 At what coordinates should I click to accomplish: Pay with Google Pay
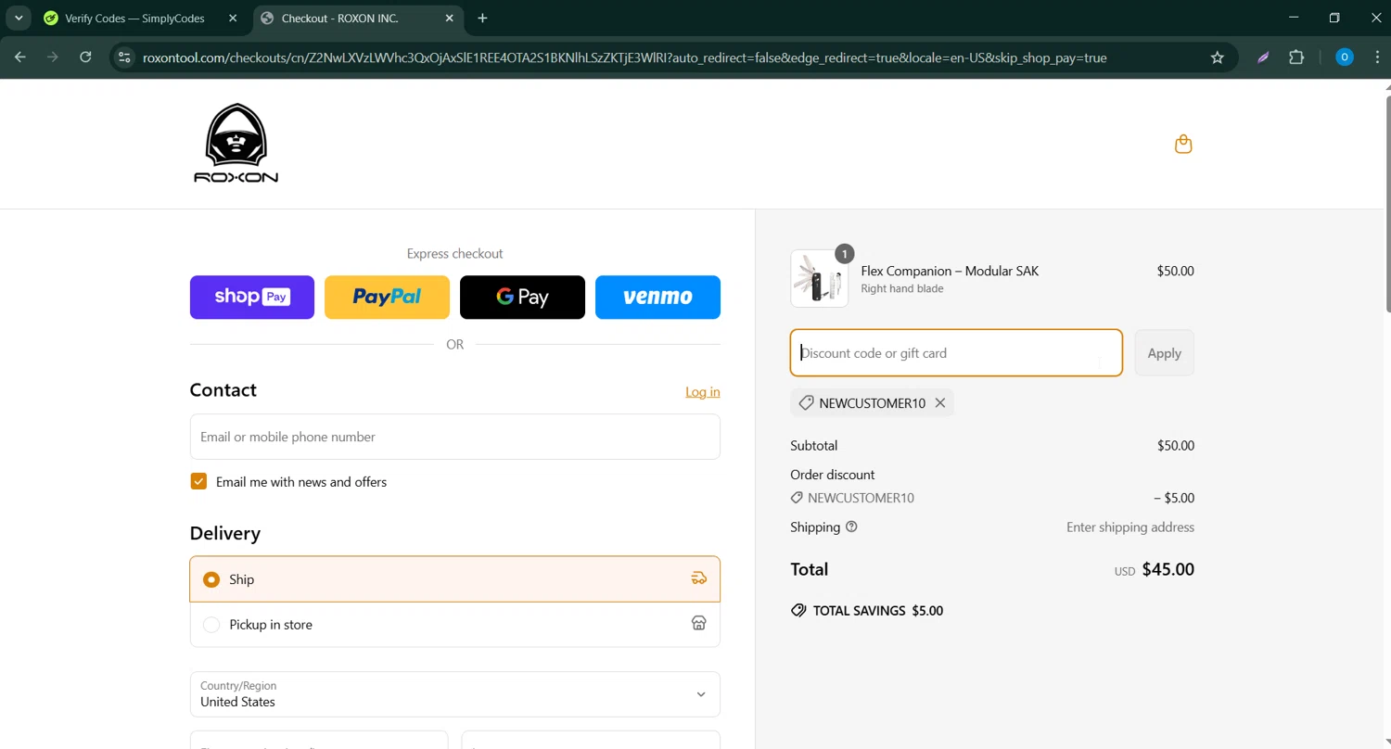[522, 297]
